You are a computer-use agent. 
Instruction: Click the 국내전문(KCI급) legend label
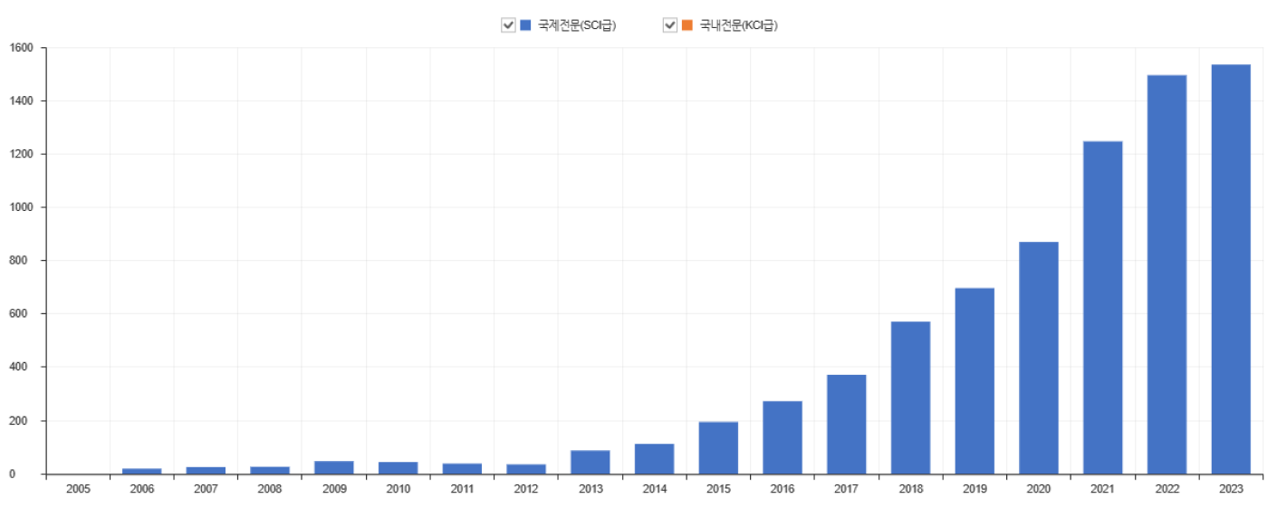738,25
